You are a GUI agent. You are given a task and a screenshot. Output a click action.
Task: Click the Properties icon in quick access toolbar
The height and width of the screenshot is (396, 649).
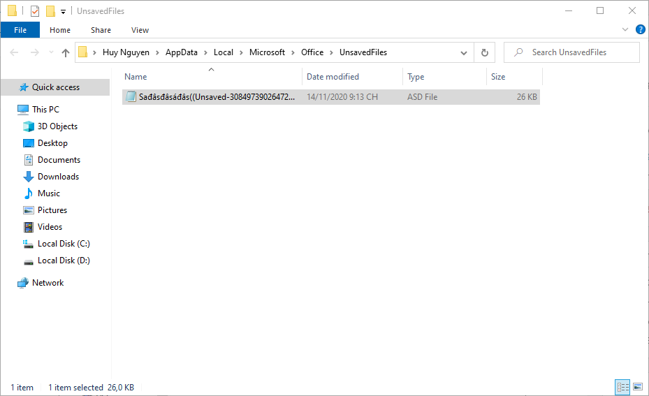35,11
